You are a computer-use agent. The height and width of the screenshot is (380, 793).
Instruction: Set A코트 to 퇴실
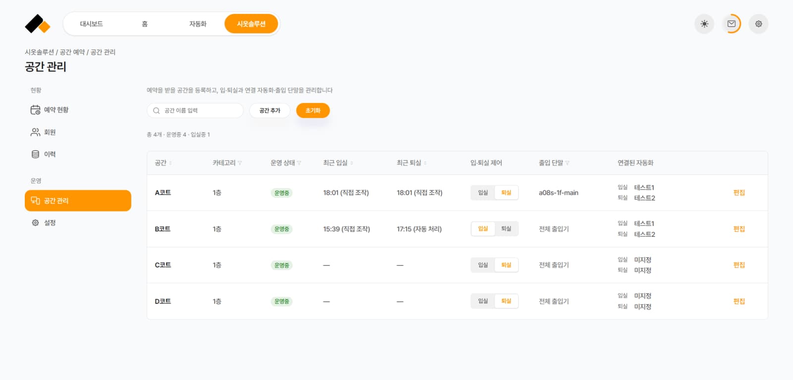pos(506,193)
